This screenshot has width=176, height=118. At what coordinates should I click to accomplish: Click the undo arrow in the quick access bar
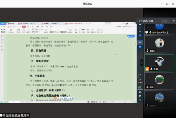click(16, 27)
